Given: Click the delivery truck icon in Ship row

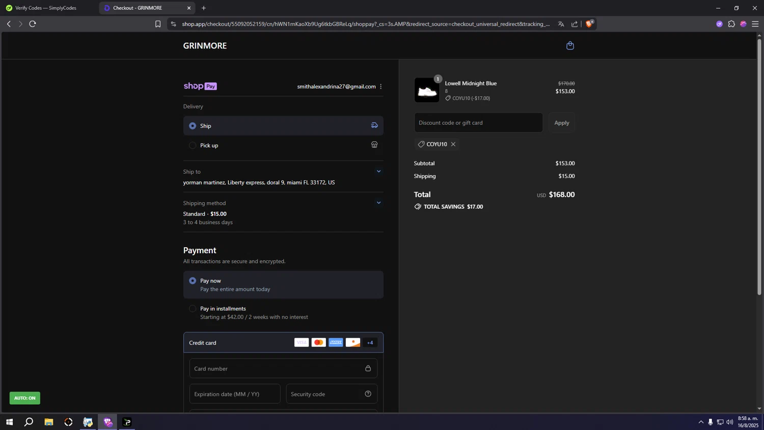Looking at the screenshot, I should pyautogui.click(x=374, y=125).
